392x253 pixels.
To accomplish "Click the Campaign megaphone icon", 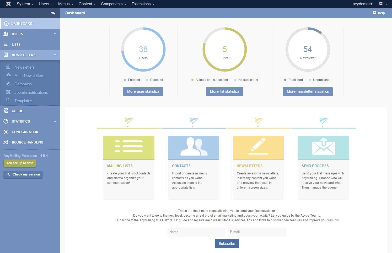I will click(x=8, y=84).
